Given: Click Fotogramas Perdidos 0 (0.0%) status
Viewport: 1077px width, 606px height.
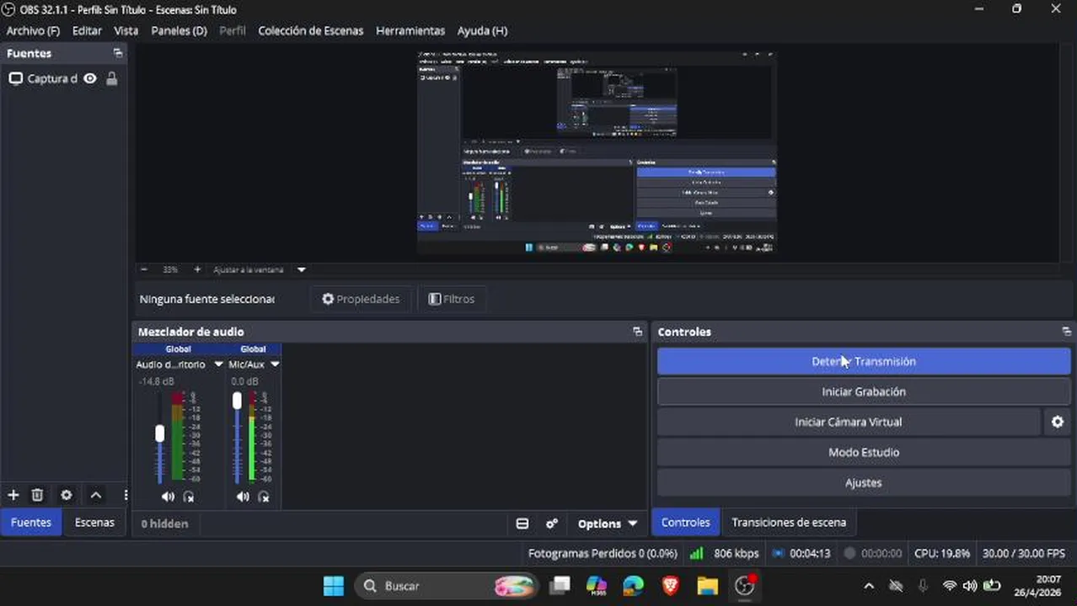Looking at the screenshot, I should (x=603, y=554).
